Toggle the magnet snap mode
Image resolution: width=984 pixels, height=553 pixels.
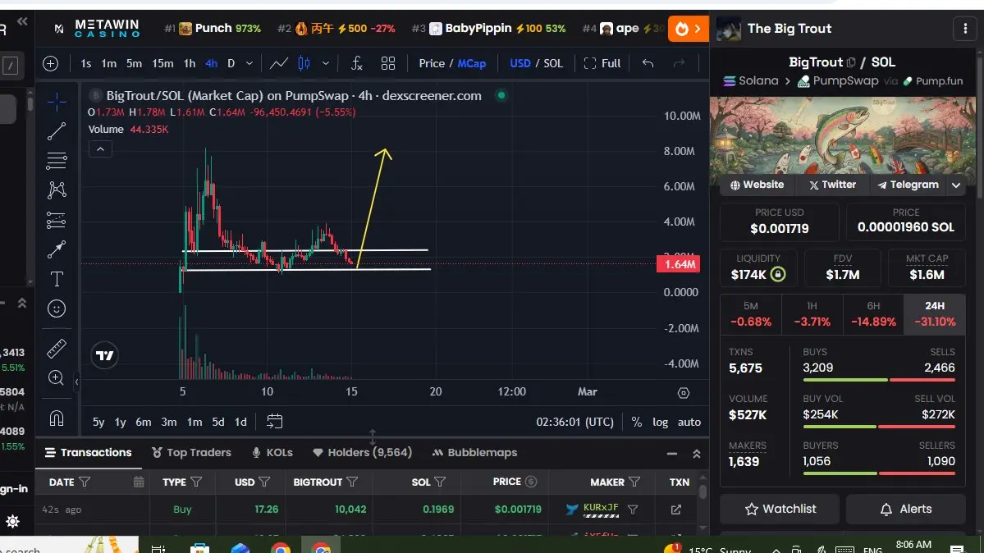point(57,418)
